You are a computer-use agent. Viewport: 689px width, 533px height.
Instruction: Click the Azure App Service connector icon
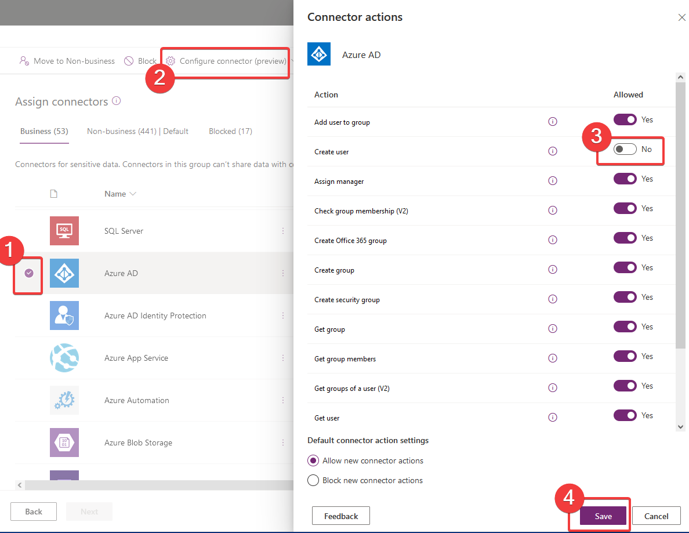click(x=64, y=358)
